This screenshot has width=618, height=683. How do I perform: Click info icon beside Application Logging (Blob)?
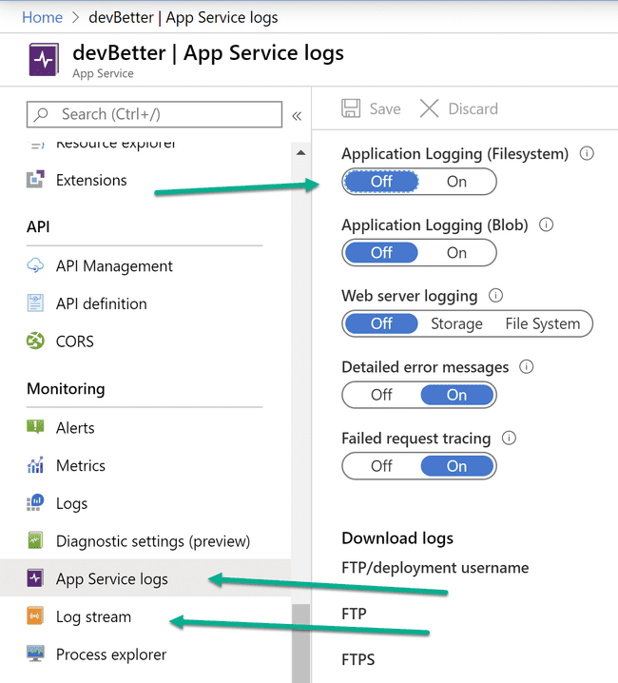(x=546, y=224)
